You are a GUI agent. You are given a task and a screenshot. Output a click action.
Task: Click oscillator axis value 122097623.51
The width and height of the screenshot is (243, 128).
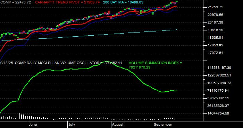219,75
